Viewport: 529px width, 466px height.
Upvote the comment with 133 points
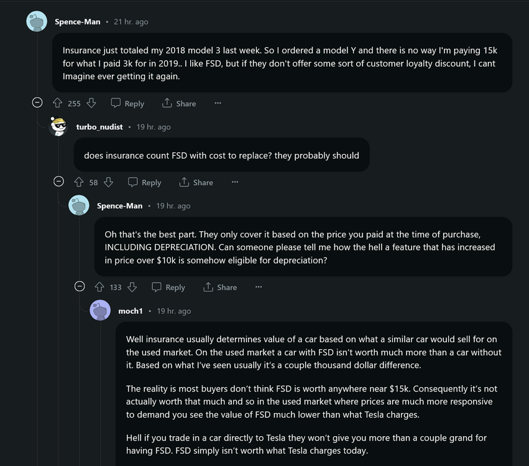[99, 287]
